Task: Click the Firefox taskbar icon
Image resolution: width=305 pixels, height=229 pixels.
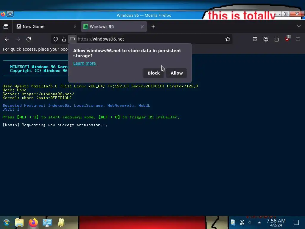Action: (33, 222)
